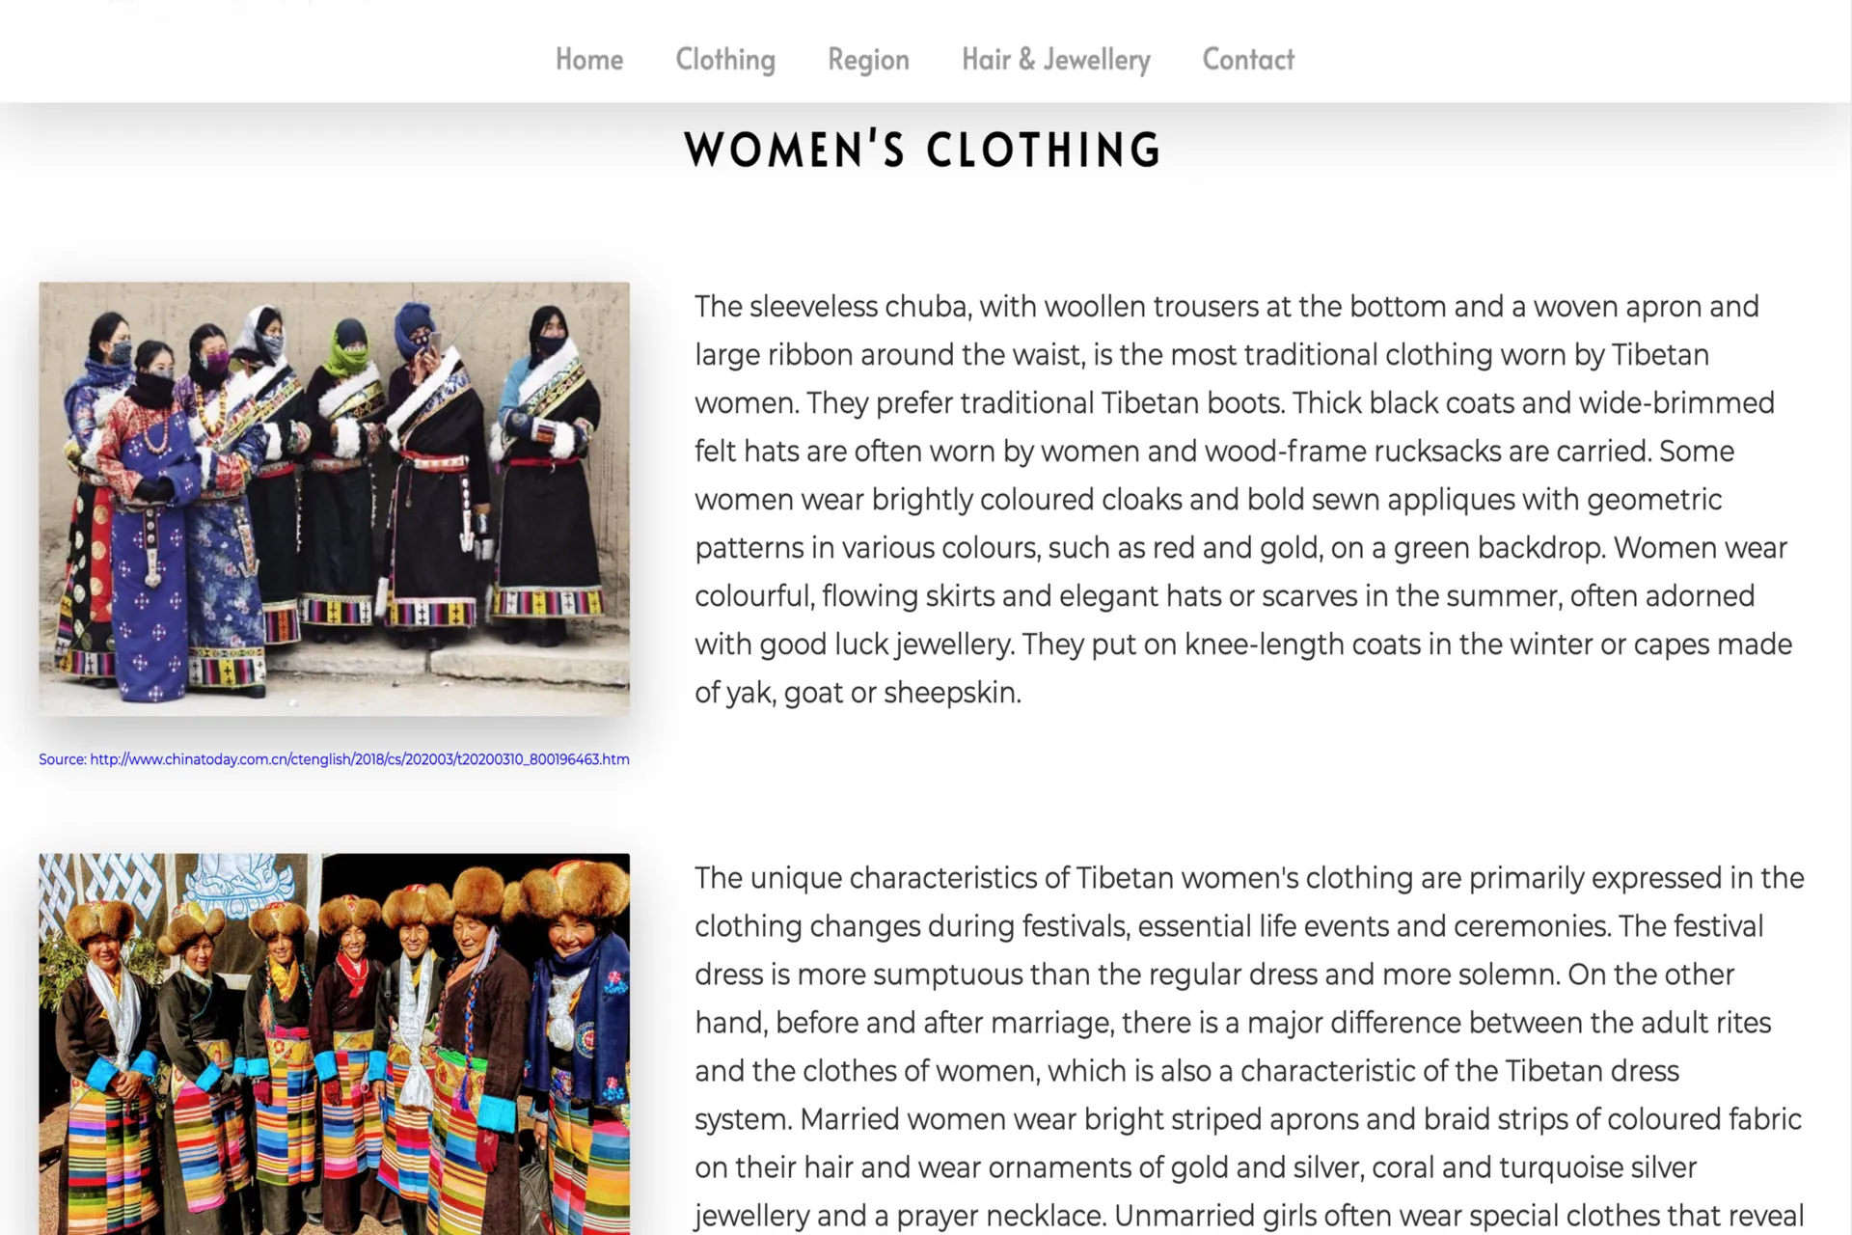Open the Hair & Jewellery section
This screenshot has height=1235, width=1852.
pyautogui.click(x=1056, y=60)
